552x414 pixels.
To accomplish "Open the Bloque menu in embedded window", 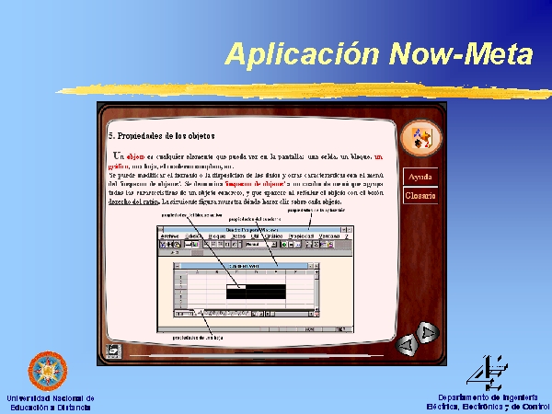I will [217, 236].
